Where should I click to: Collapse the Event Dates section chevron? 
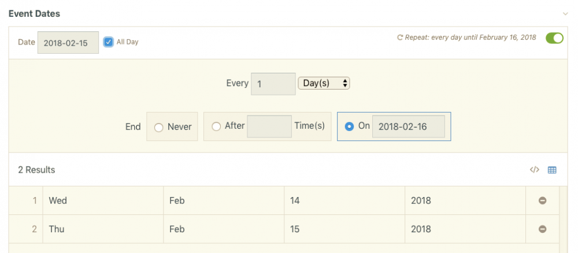[x=565, y=13]
